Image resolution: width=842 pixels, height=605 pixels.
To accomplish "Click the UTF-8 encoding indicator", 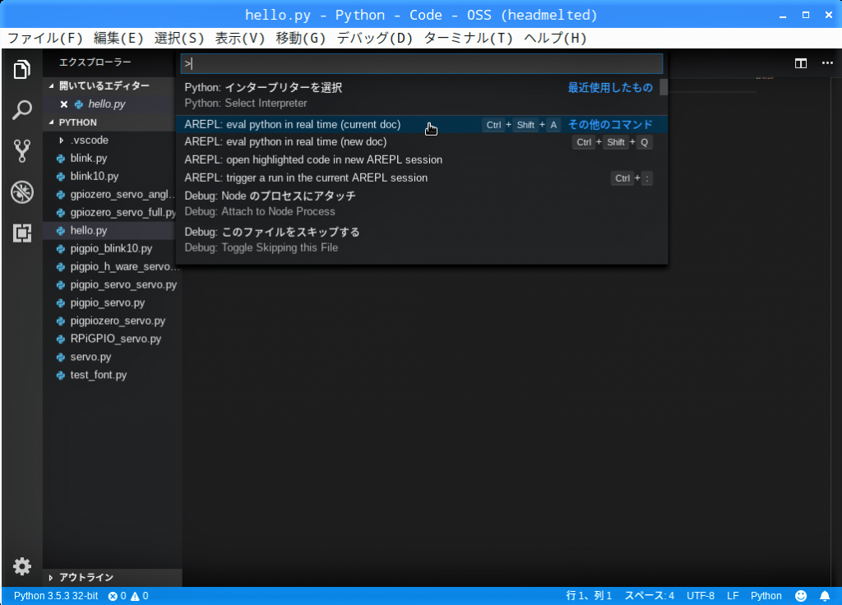I will click(701, 596).
